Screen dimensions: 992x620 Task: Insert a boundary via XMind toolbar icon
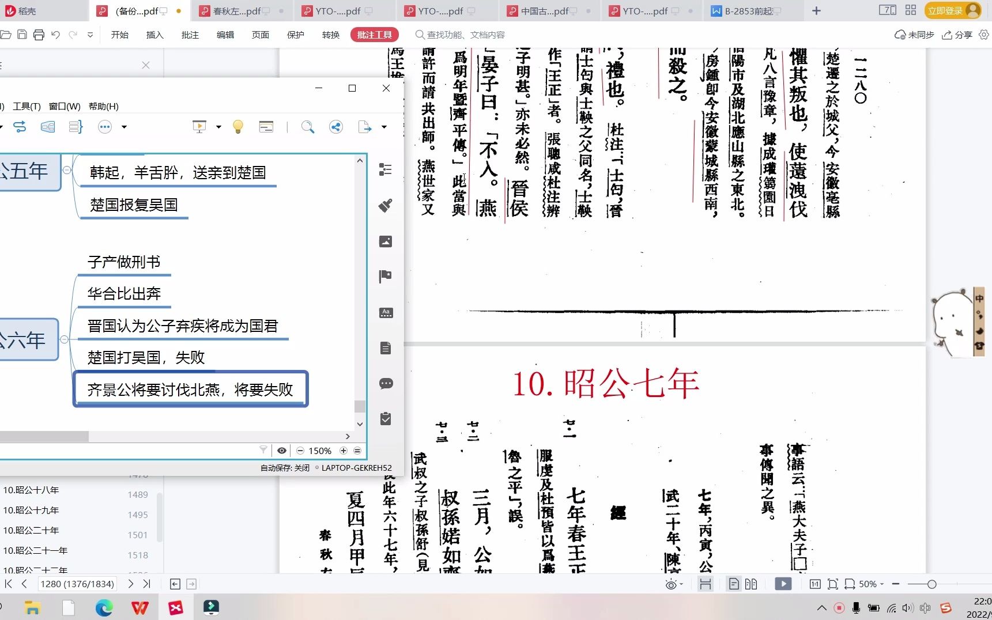point(48,127)
